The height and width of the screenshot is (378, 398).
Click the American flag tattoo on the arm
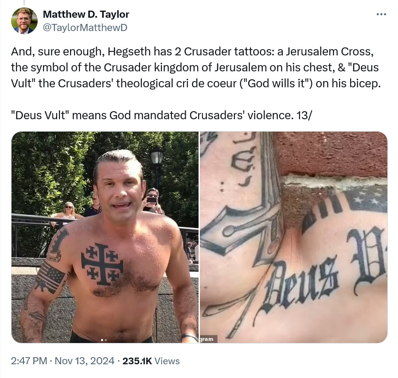(50, 278)
